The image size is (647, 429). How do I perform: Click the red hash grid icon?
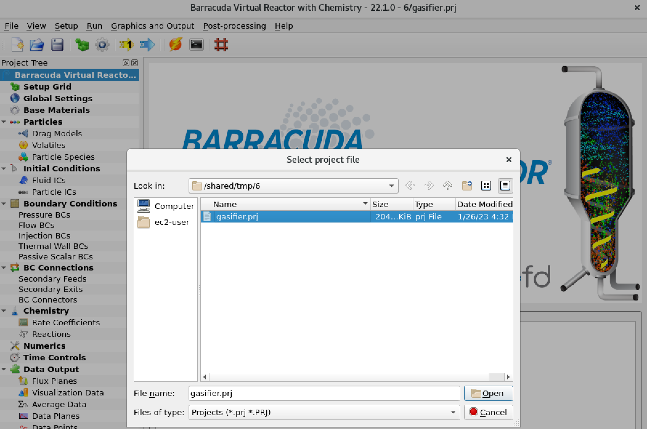coord(221,45)
